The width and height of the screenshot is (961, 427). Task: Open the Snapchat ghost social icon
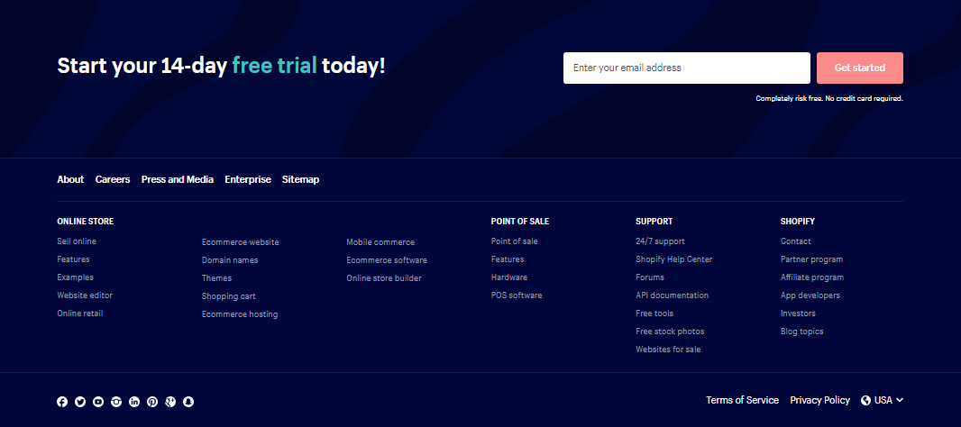188,402
